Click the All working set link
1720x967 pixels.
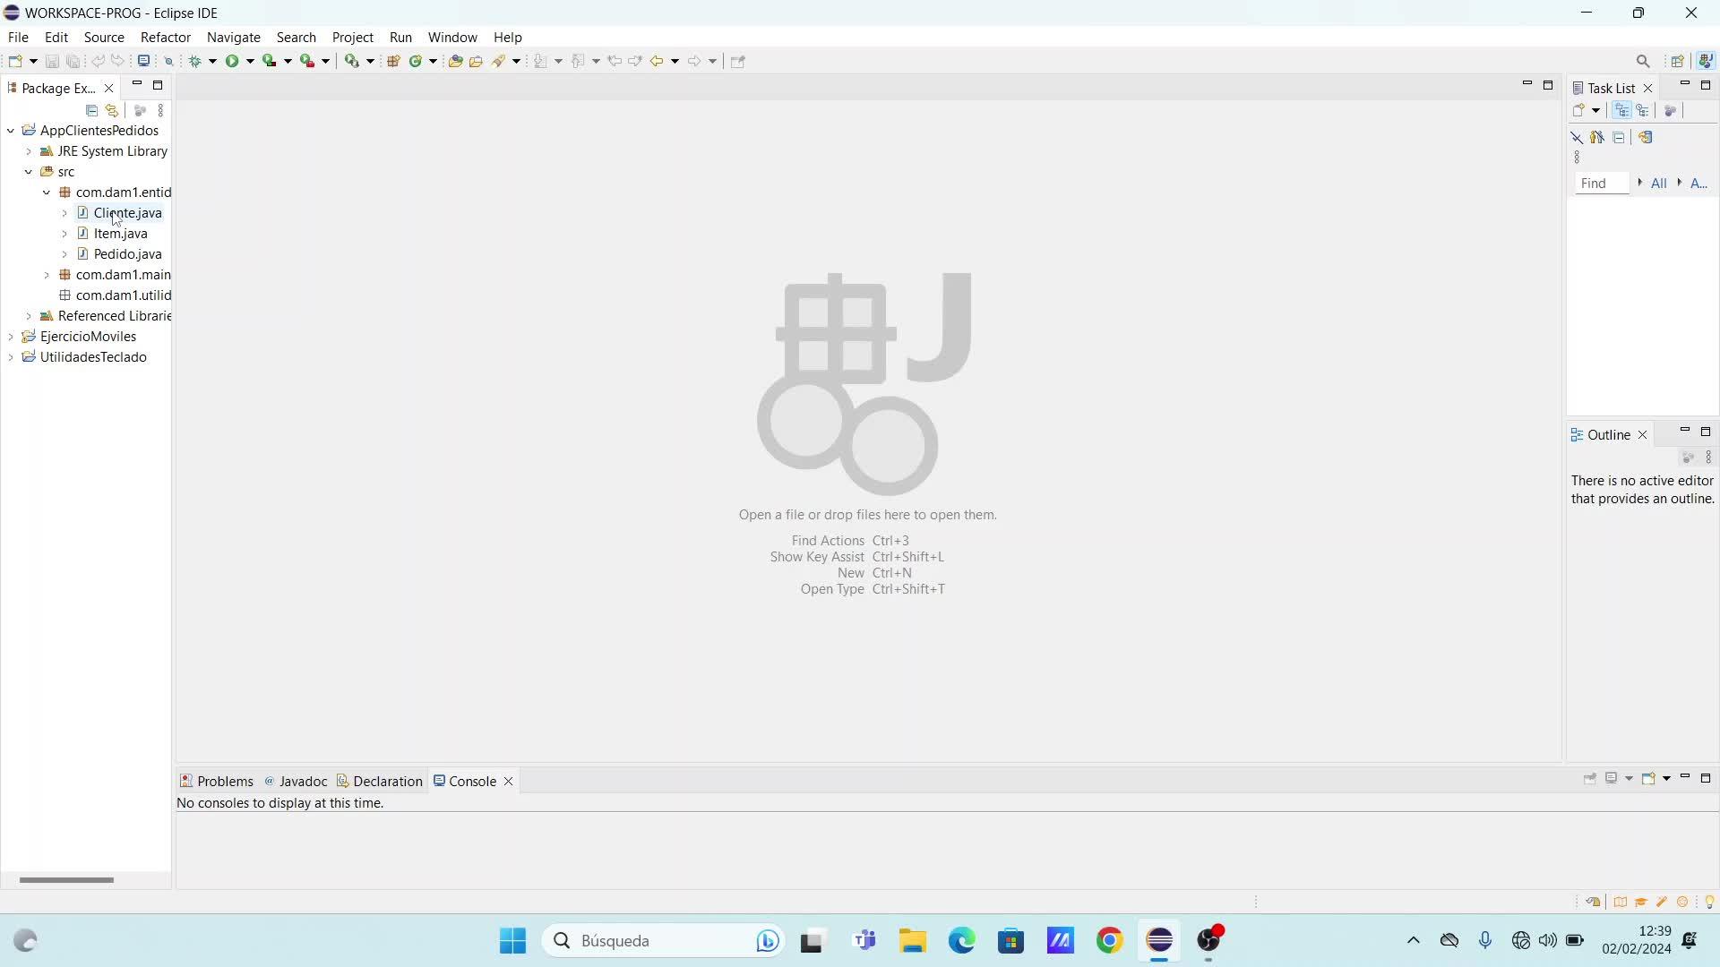(x=1658, y=183)
